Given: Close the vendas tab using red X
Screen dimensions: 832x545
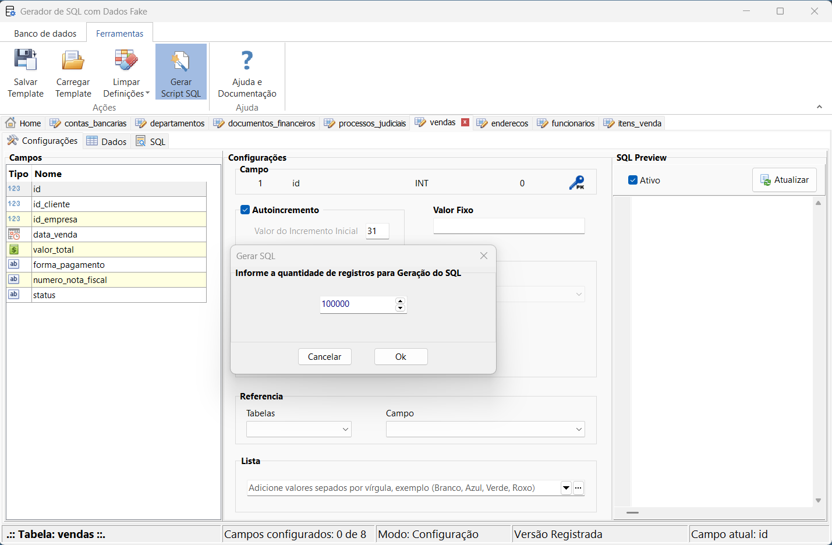Looking at the screenshot, I should pos(465,122).
